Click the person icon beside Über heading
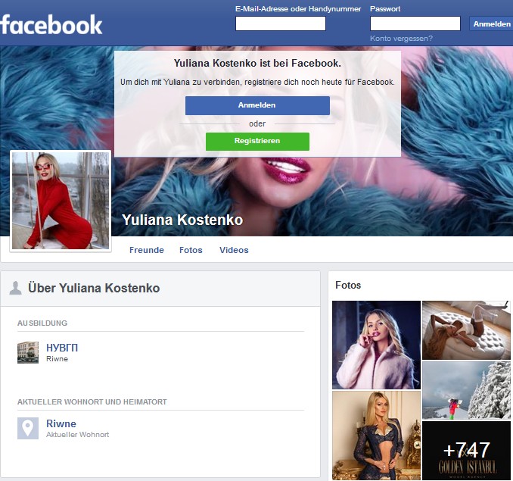 tap(15, 288)
